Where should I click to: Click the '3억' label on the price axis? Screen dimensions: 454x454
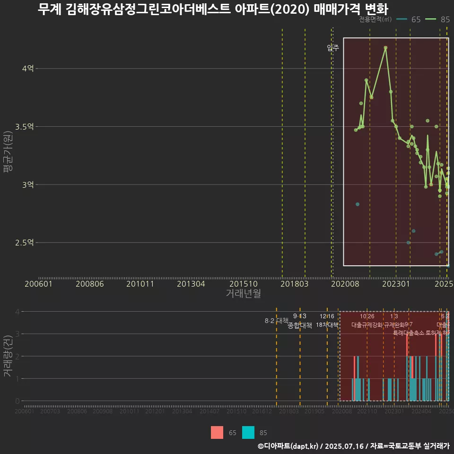(28, 185)
